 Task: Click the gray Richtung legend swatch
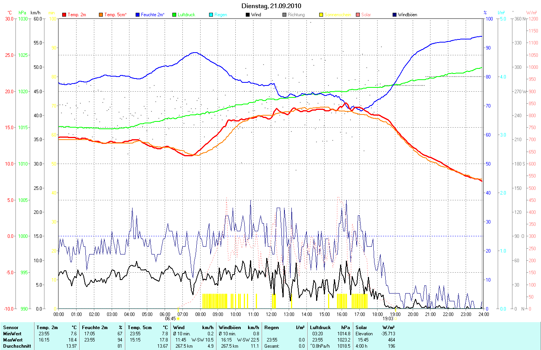pos(284,15)
